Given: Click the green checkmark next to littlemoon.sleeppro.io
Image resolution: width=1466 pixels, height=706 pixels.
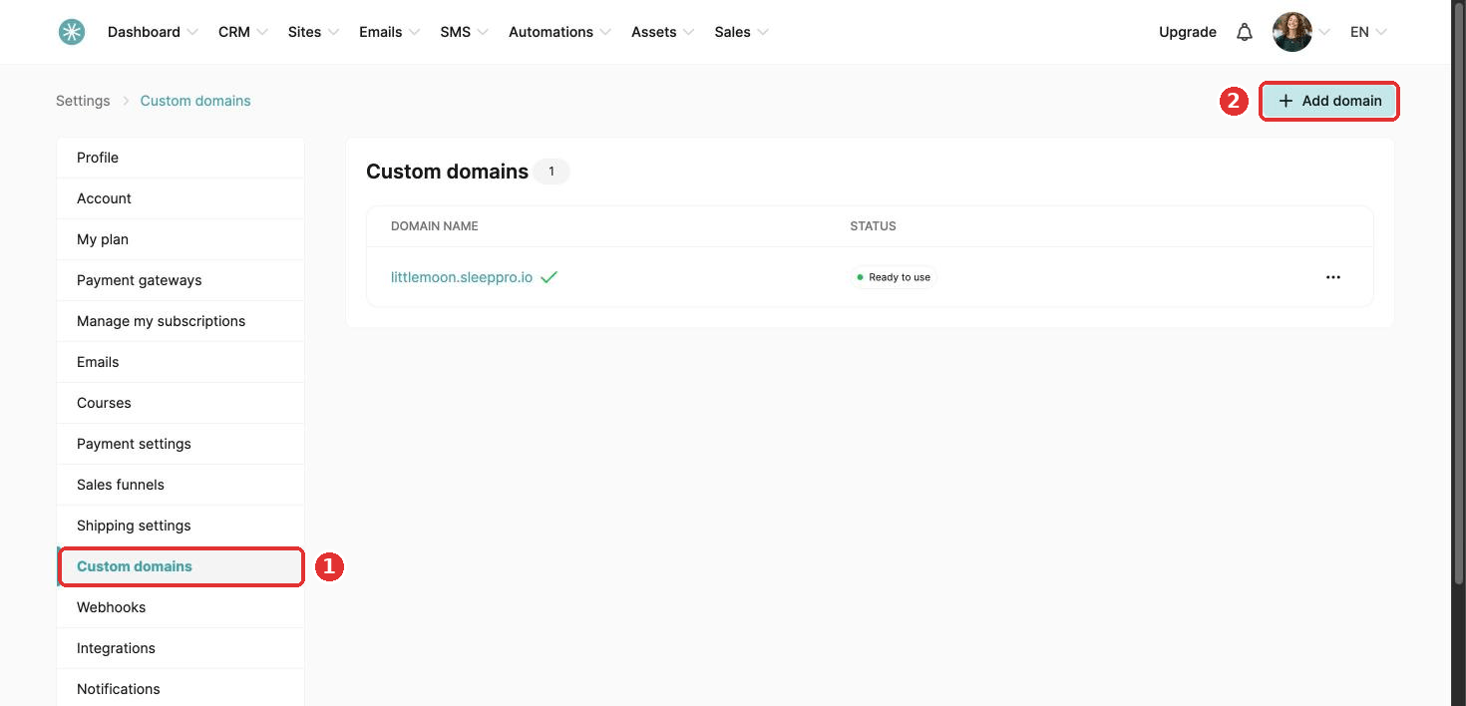Looking at the screenshot, I should point(549,277).
